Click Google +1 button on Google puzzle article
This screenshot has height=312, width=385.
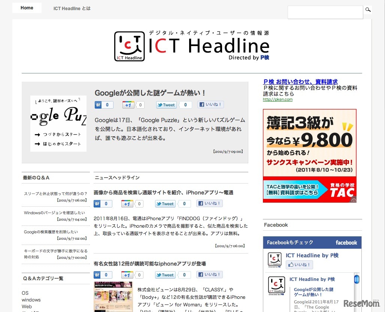pos(128,105)
